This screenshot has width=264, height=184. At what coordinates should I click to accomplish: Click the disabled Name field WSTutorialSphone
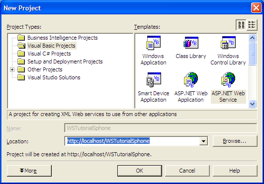(161, 128)
